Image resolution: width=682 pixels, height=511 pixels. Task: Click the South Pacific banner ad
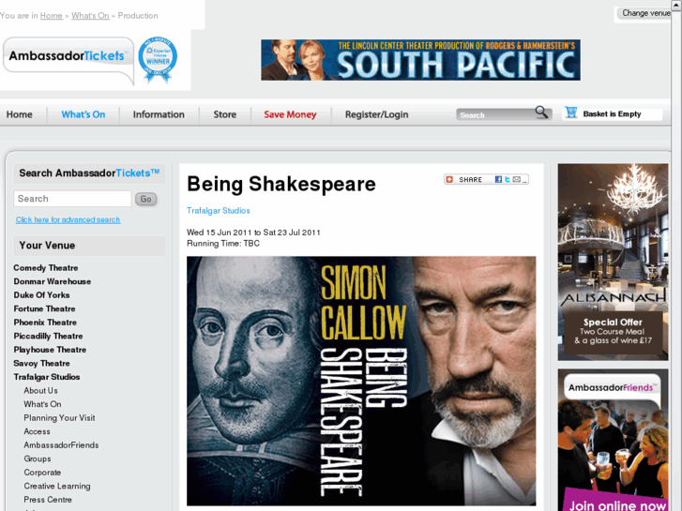pos(420,60)
